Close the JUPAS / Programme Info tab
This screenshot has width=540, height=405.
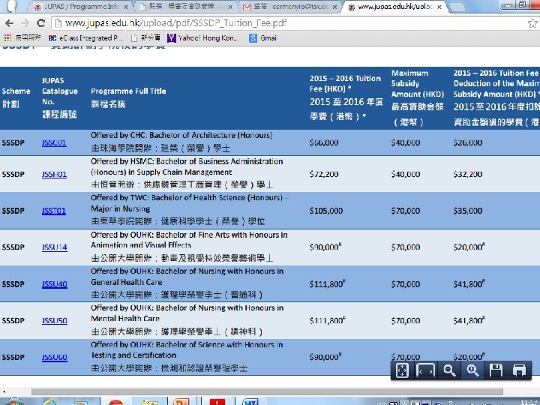[x=126, y=7]
